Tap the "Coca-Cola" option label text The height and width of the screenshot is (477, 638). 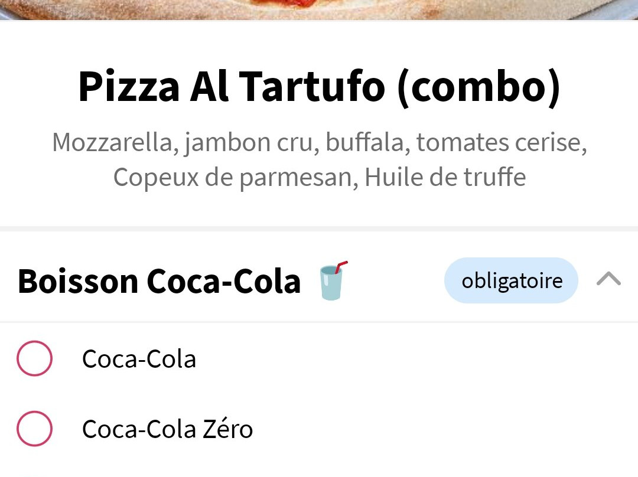(139, 359)
